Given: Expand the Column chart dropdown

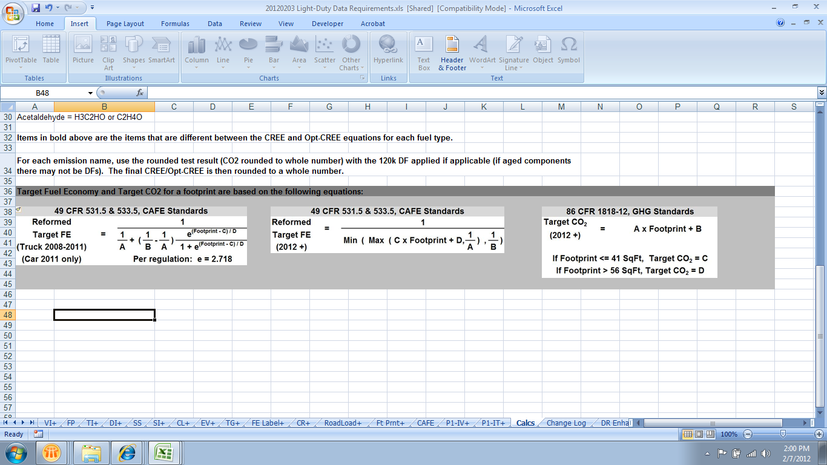Looking at the screenshot, I should 197,50.
